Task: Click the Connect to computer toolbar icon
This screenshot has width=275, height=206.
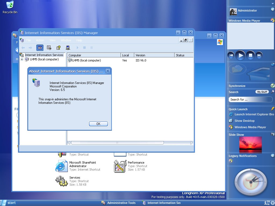Action: 68,48
